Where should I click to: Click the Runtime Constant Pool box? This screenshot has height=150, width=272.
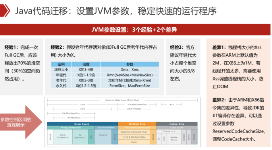click(x=134, y=132)
